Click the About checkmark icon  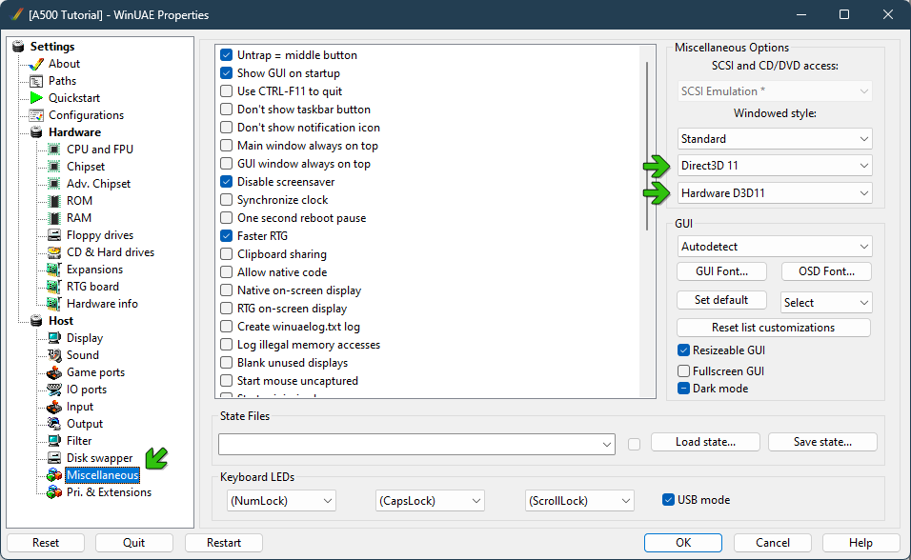click(36, 64)
